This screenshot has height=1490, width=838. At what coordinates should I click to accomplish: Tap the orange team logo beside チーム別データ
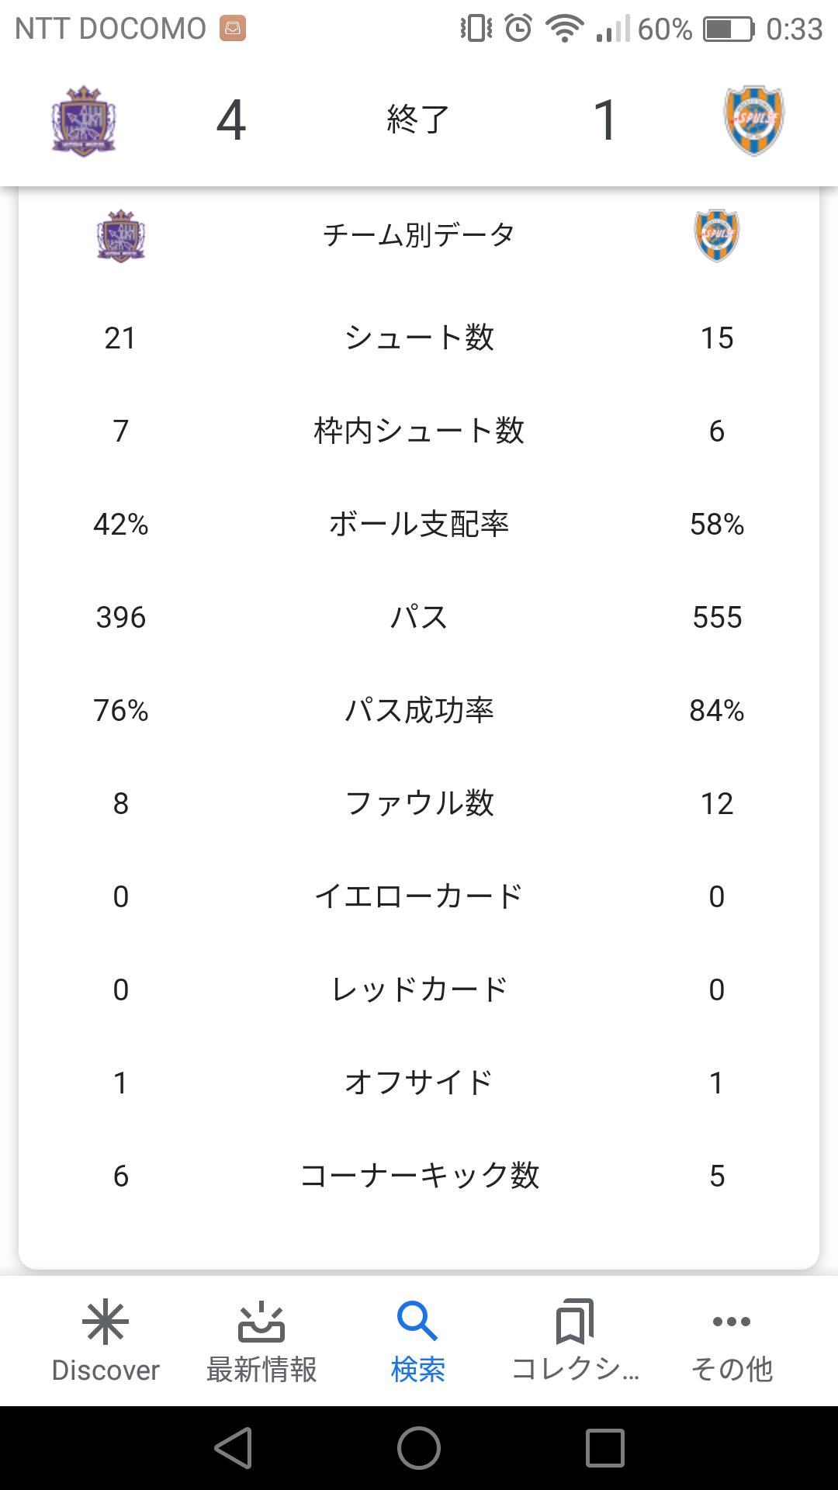(717, 235)
